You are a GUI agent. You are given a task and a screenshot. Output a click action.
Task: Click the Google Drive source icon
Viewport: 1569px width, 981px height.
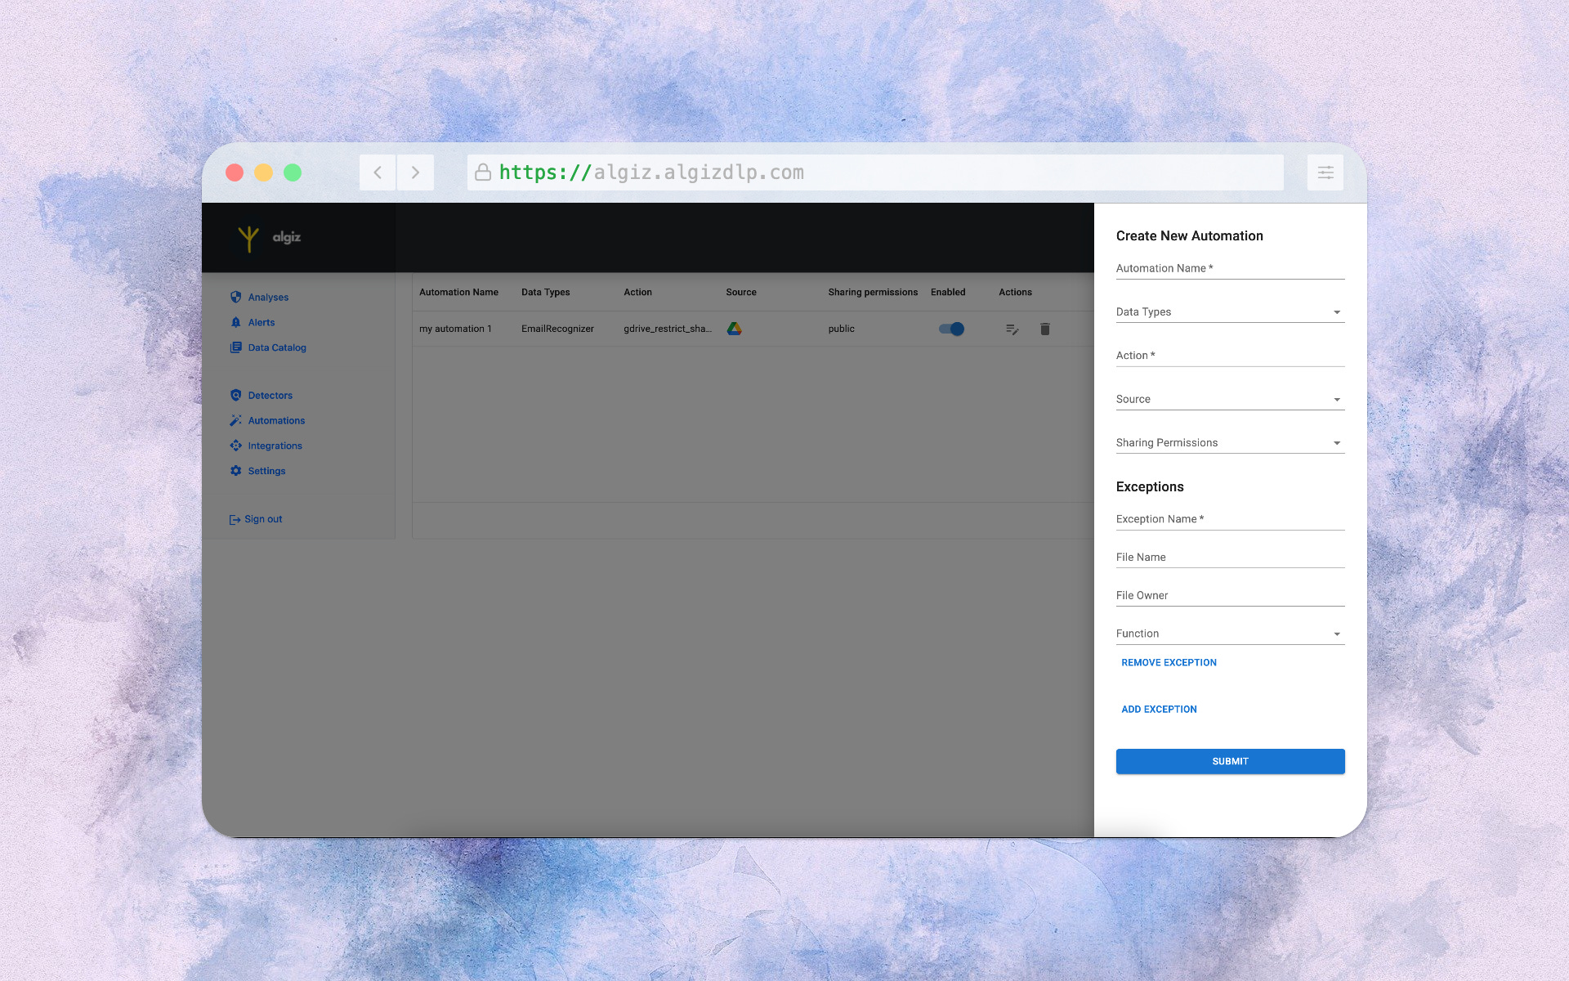point(734,329)
